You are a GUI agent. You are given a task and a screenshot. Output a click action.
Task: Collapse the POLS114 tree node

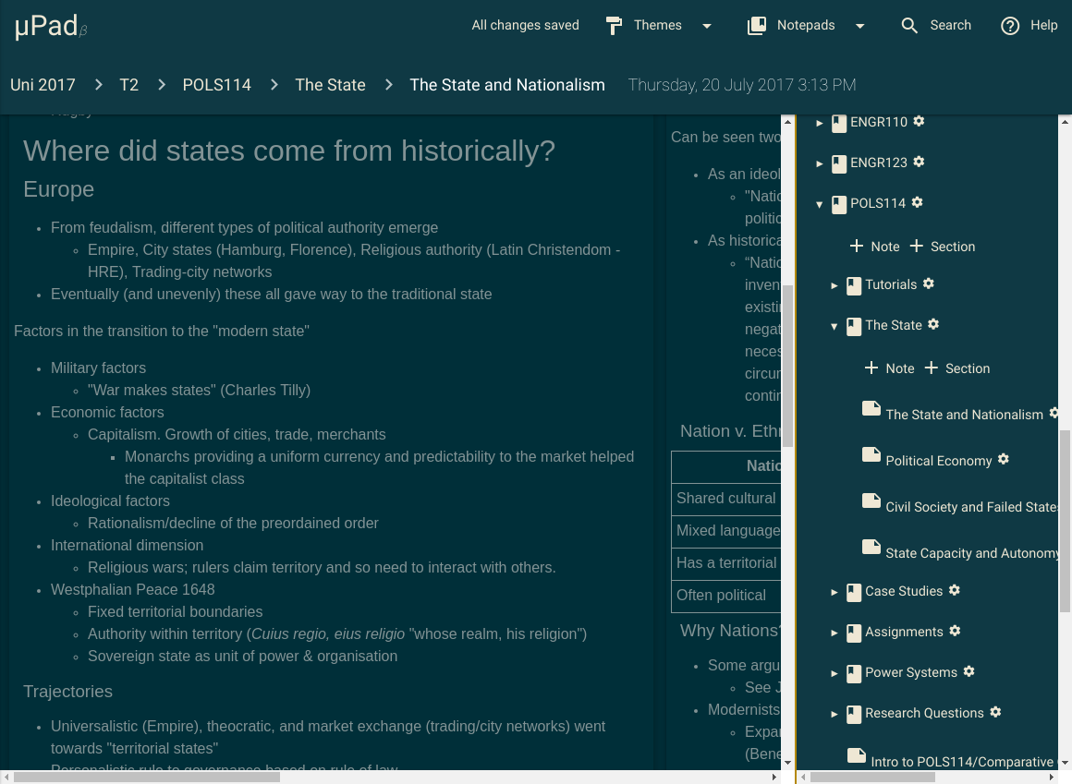(820, 204)
